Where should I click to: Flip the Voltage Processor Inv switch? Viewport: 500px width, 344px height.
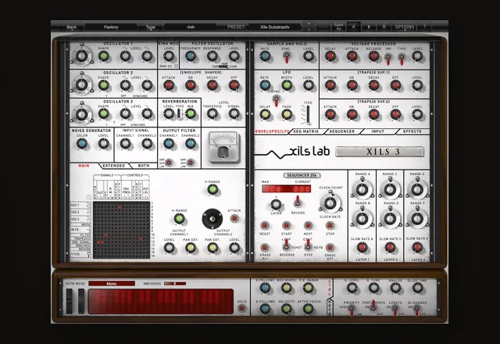point(387,59)
